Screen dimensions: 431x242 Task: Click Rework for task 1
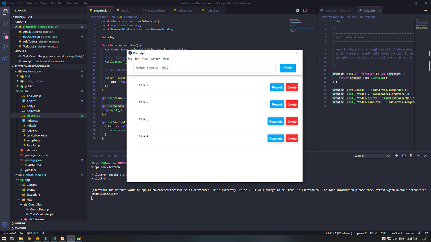coord(277,87)
